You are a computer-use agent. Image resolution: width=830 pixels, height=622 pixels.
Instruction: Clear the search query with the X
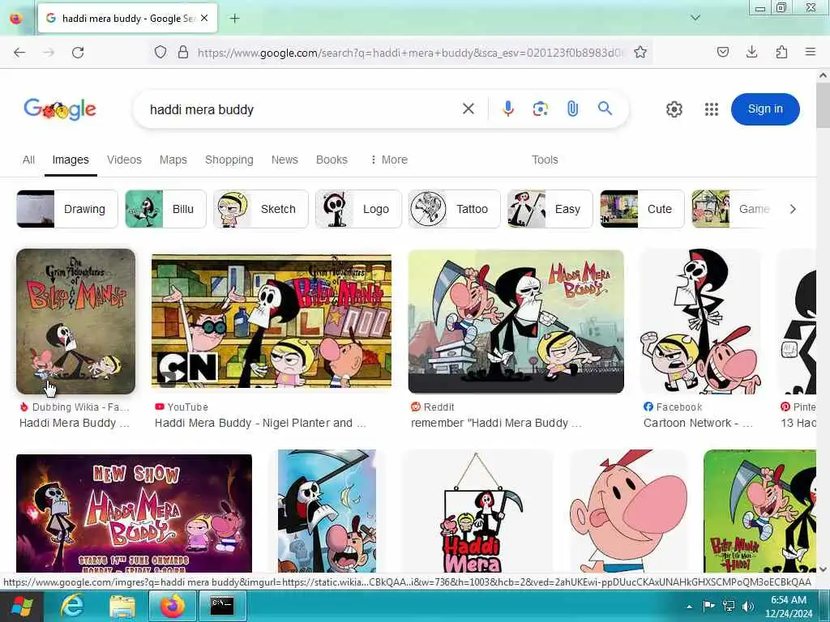[468, 109]
